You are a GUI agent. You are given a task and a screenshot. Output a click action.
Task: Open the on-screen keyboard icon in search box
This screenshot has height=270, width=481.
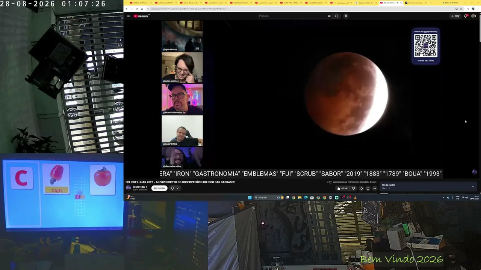pyautogui.click(x=329, y=16)
